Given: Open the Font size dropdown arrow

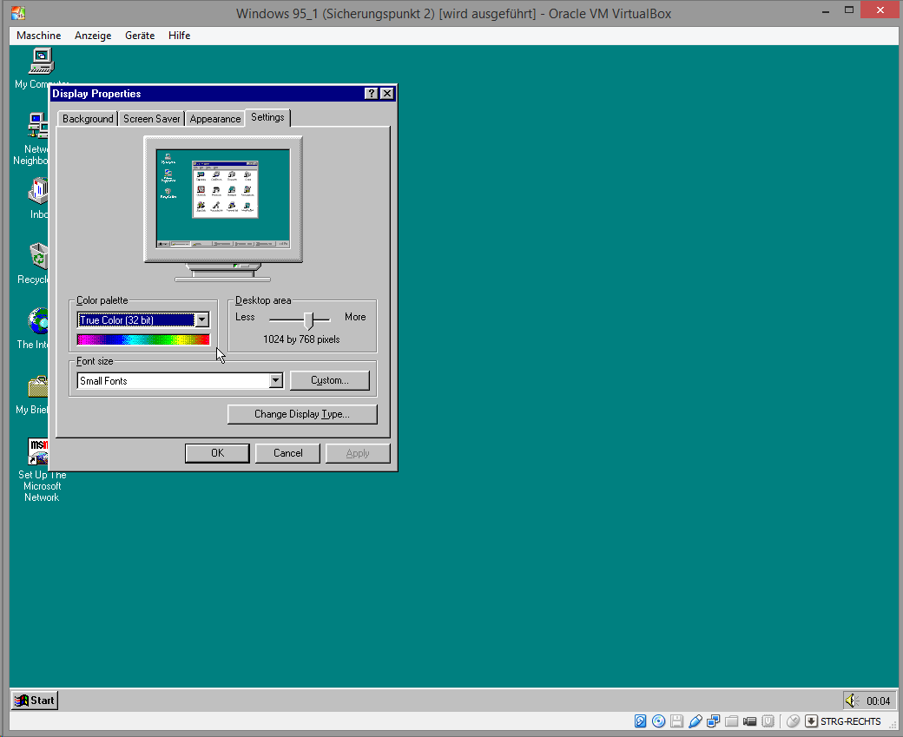Looking at the screenshot, I should (276, 380).
